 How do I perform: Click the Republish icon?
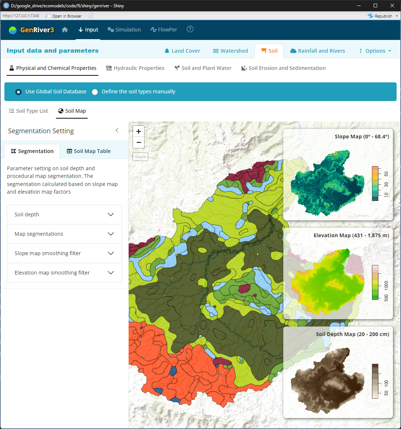[x=370, y=16]
